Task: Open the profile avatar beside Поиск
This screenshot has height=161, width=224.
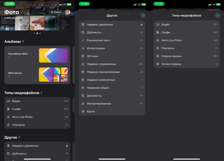Action: [68, 12]
